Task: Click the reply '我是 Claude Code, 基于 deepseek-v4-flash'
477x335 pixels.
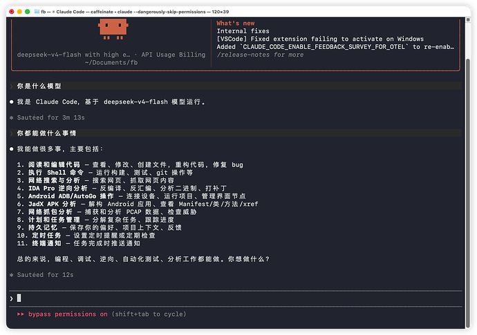Action: pos(111,102)
